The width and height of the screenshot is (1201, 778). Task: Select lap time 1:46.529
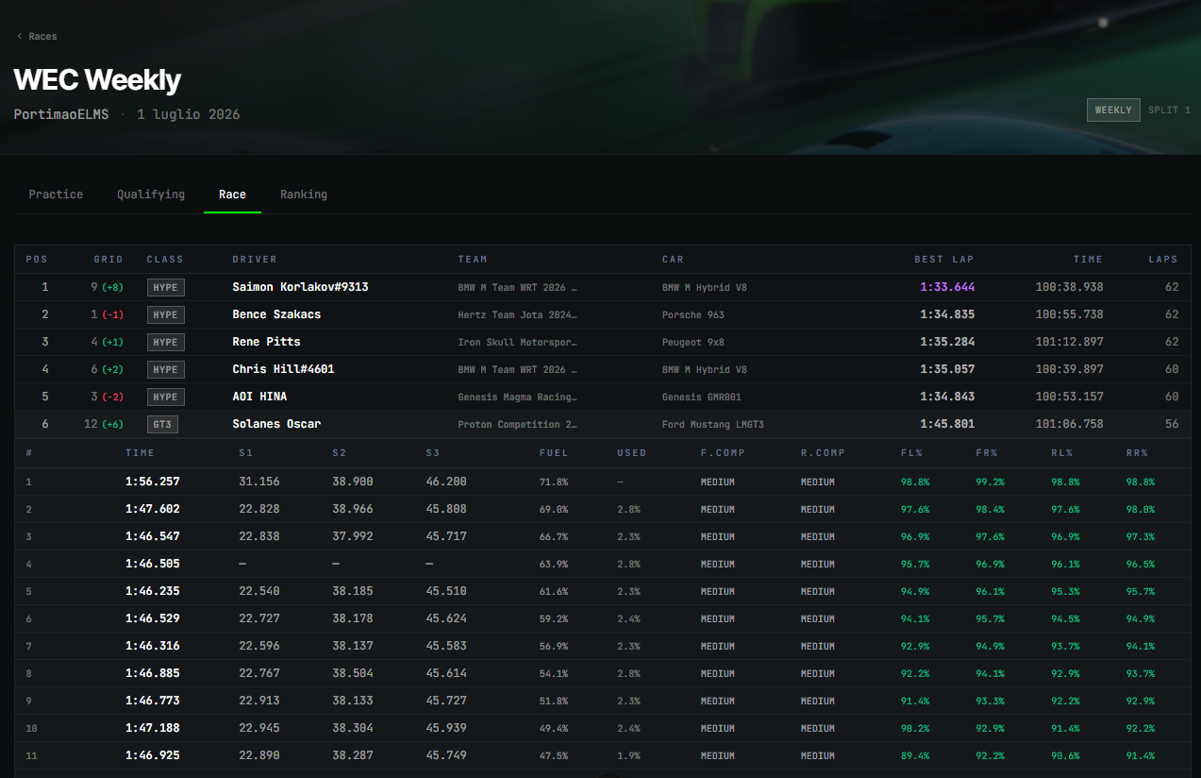(152, 618)
